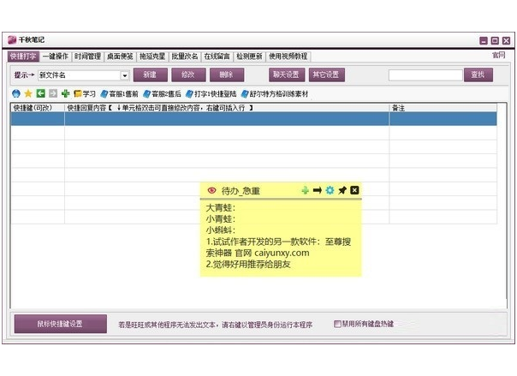Click the gray forward arrow icon
This screenshot has width=517, height=376.
(53, 93)
